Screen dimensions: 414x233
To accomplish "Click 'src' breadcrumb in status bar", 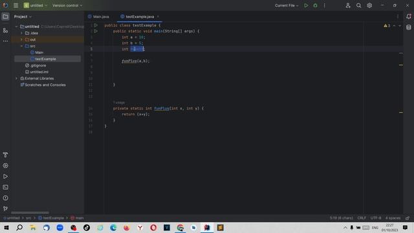I will (x=28, y=218).
